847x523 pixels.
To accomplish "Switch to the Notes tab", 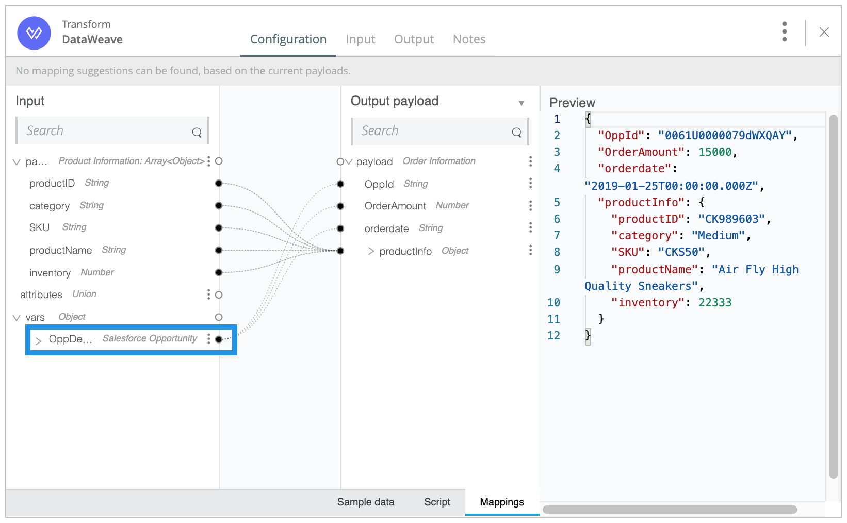I will (x=469, y=39).
